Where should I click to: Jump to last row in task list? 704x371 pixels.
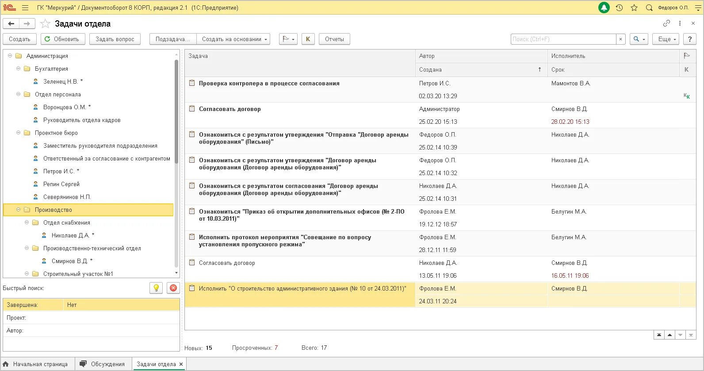[691, 335]
